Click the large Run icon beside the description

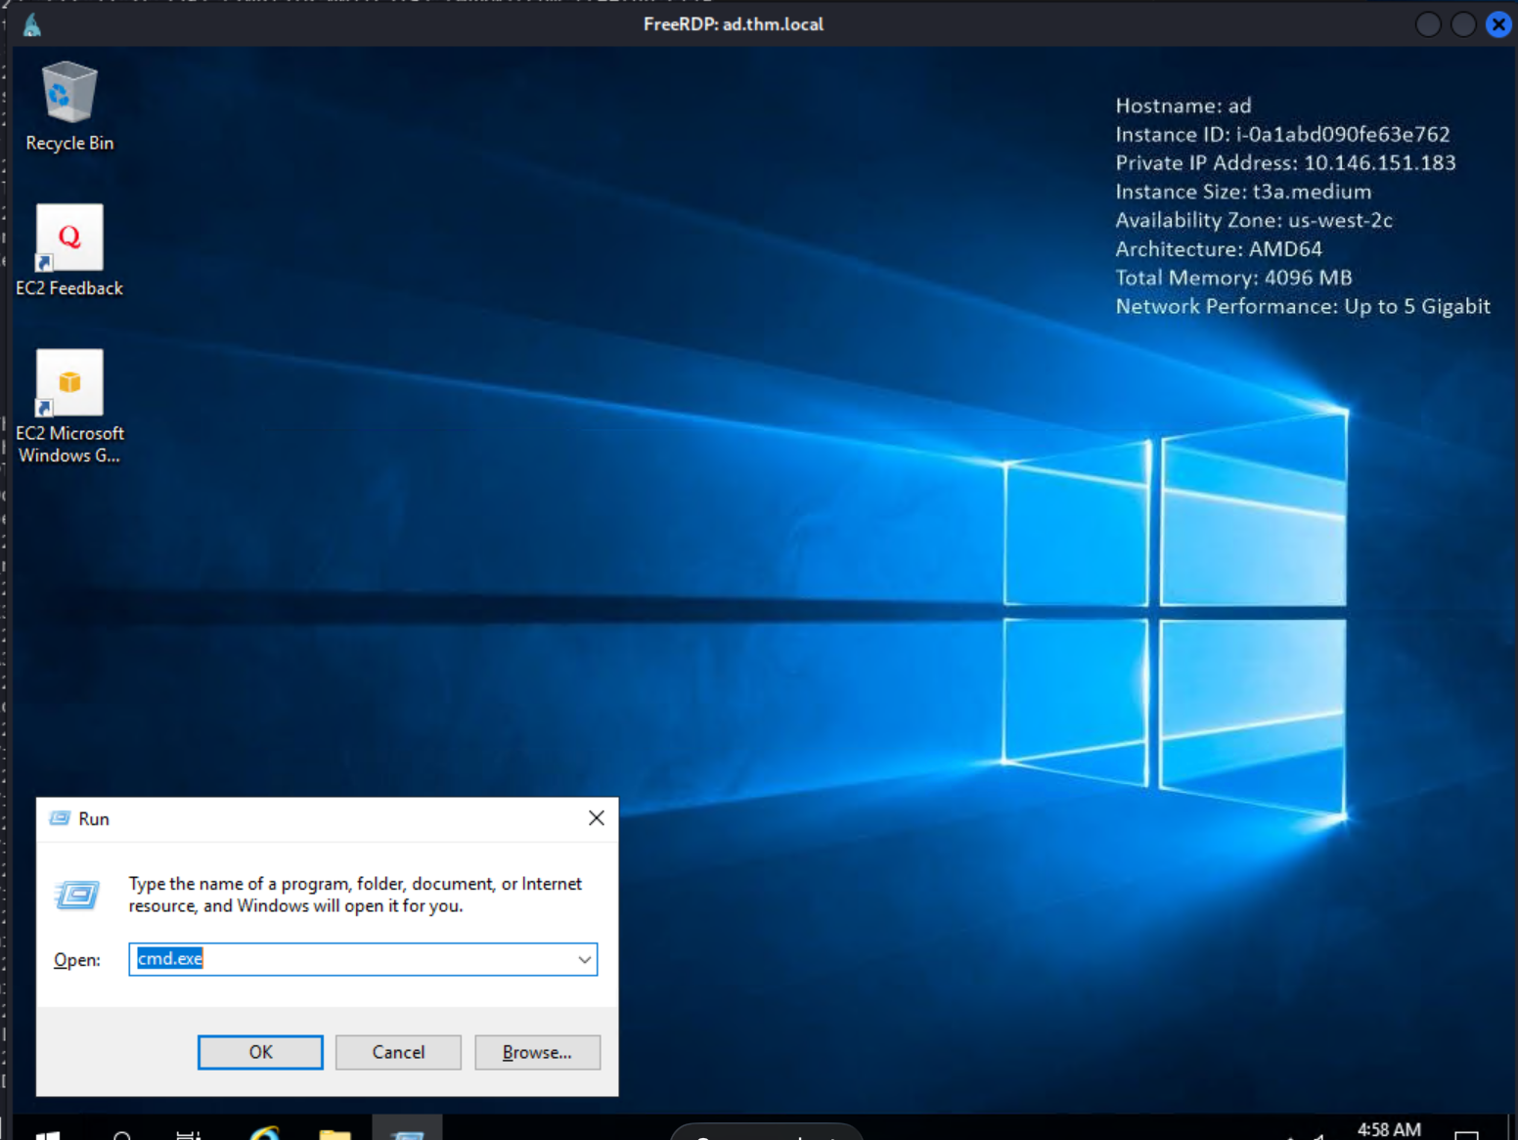[77, 894]
